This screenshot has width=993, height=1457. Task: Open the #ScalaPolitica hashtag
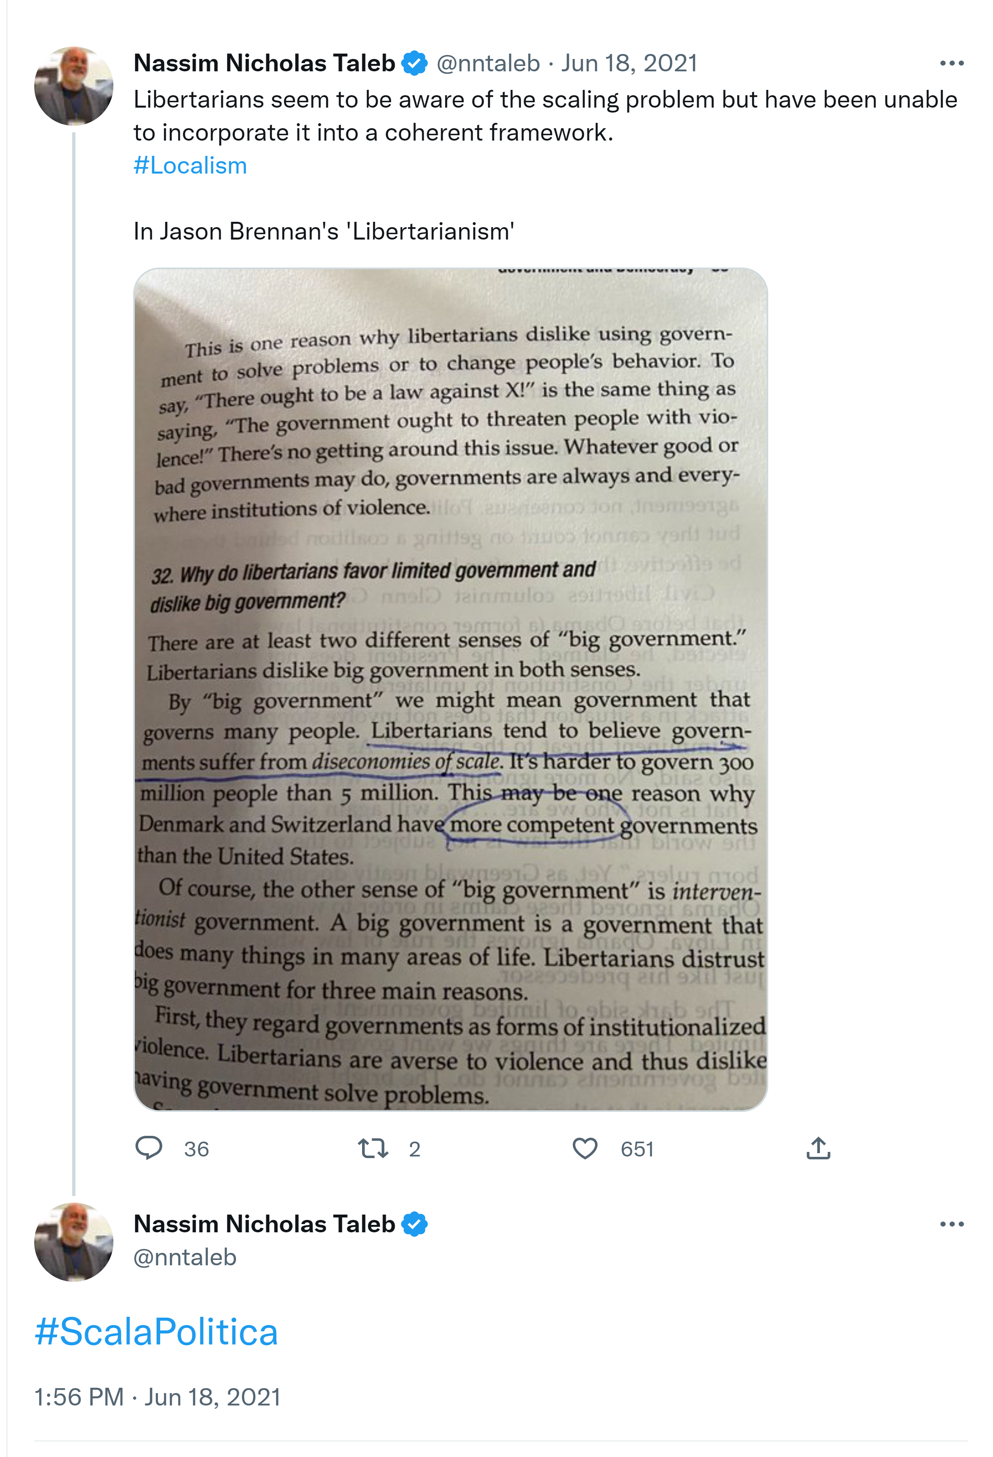pyautogui.click(x=156, y=1332)
